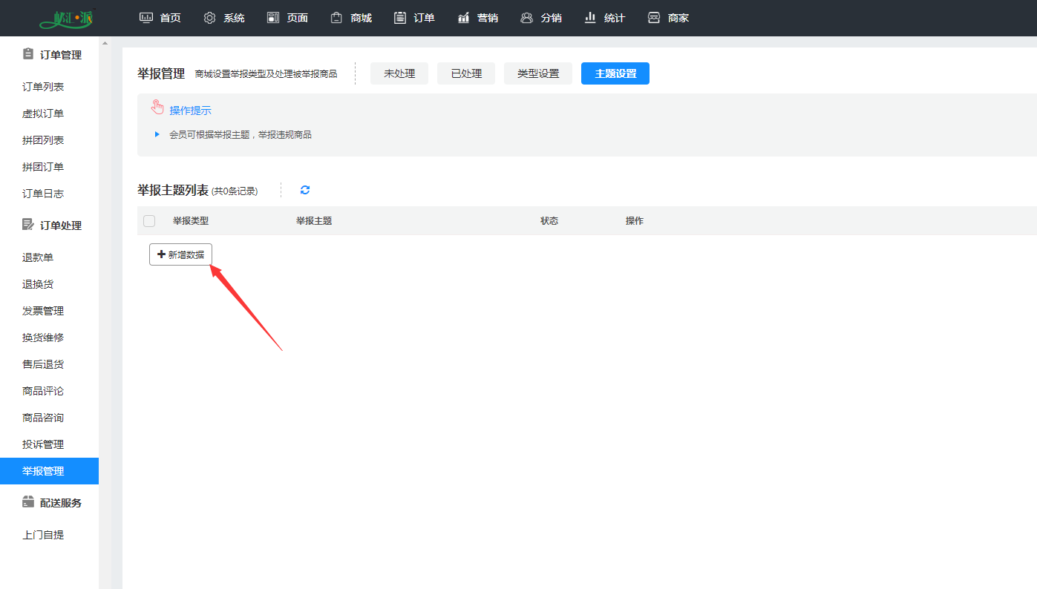Collapse the 订单管理 sidebar section
The width and height of the screenshot is (1037, 589).
click(x=51, y=55)
